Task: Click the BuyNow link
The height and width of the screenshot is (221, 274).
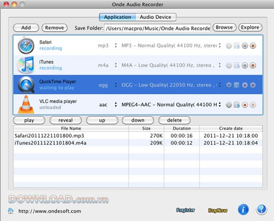Action: tap(218, 210)
